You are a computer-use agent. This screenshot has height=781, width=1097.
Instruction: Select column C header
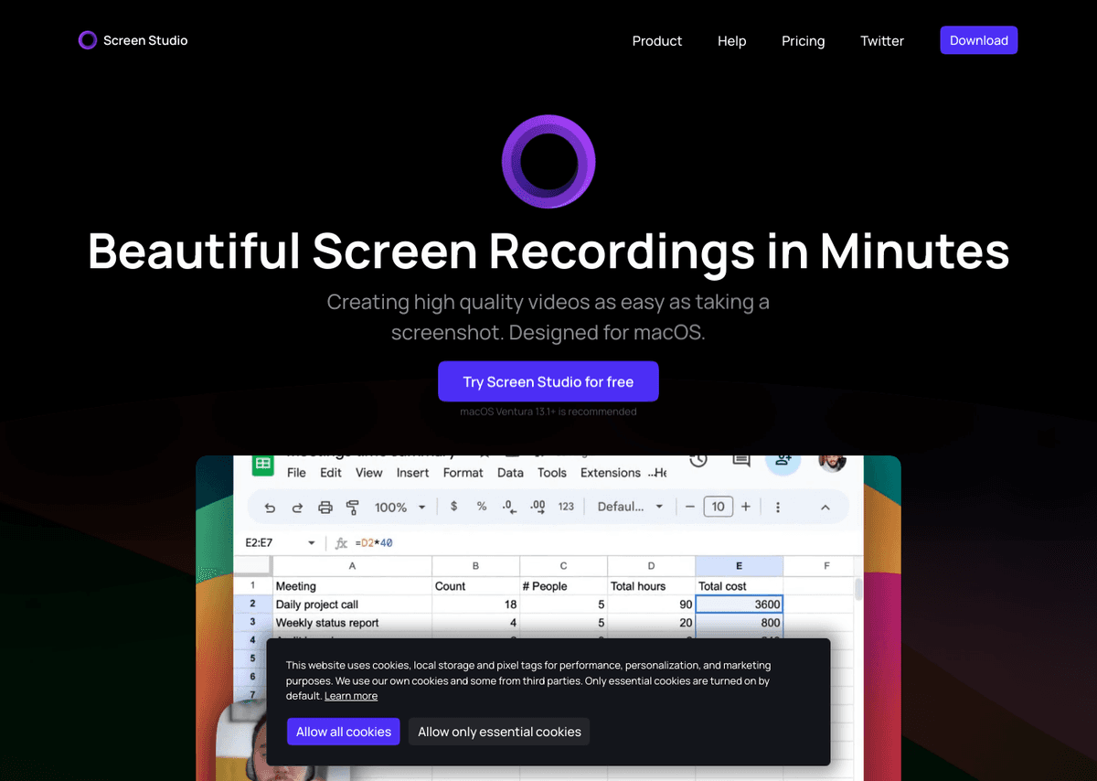pyautogui.click(x=564, y=566)
